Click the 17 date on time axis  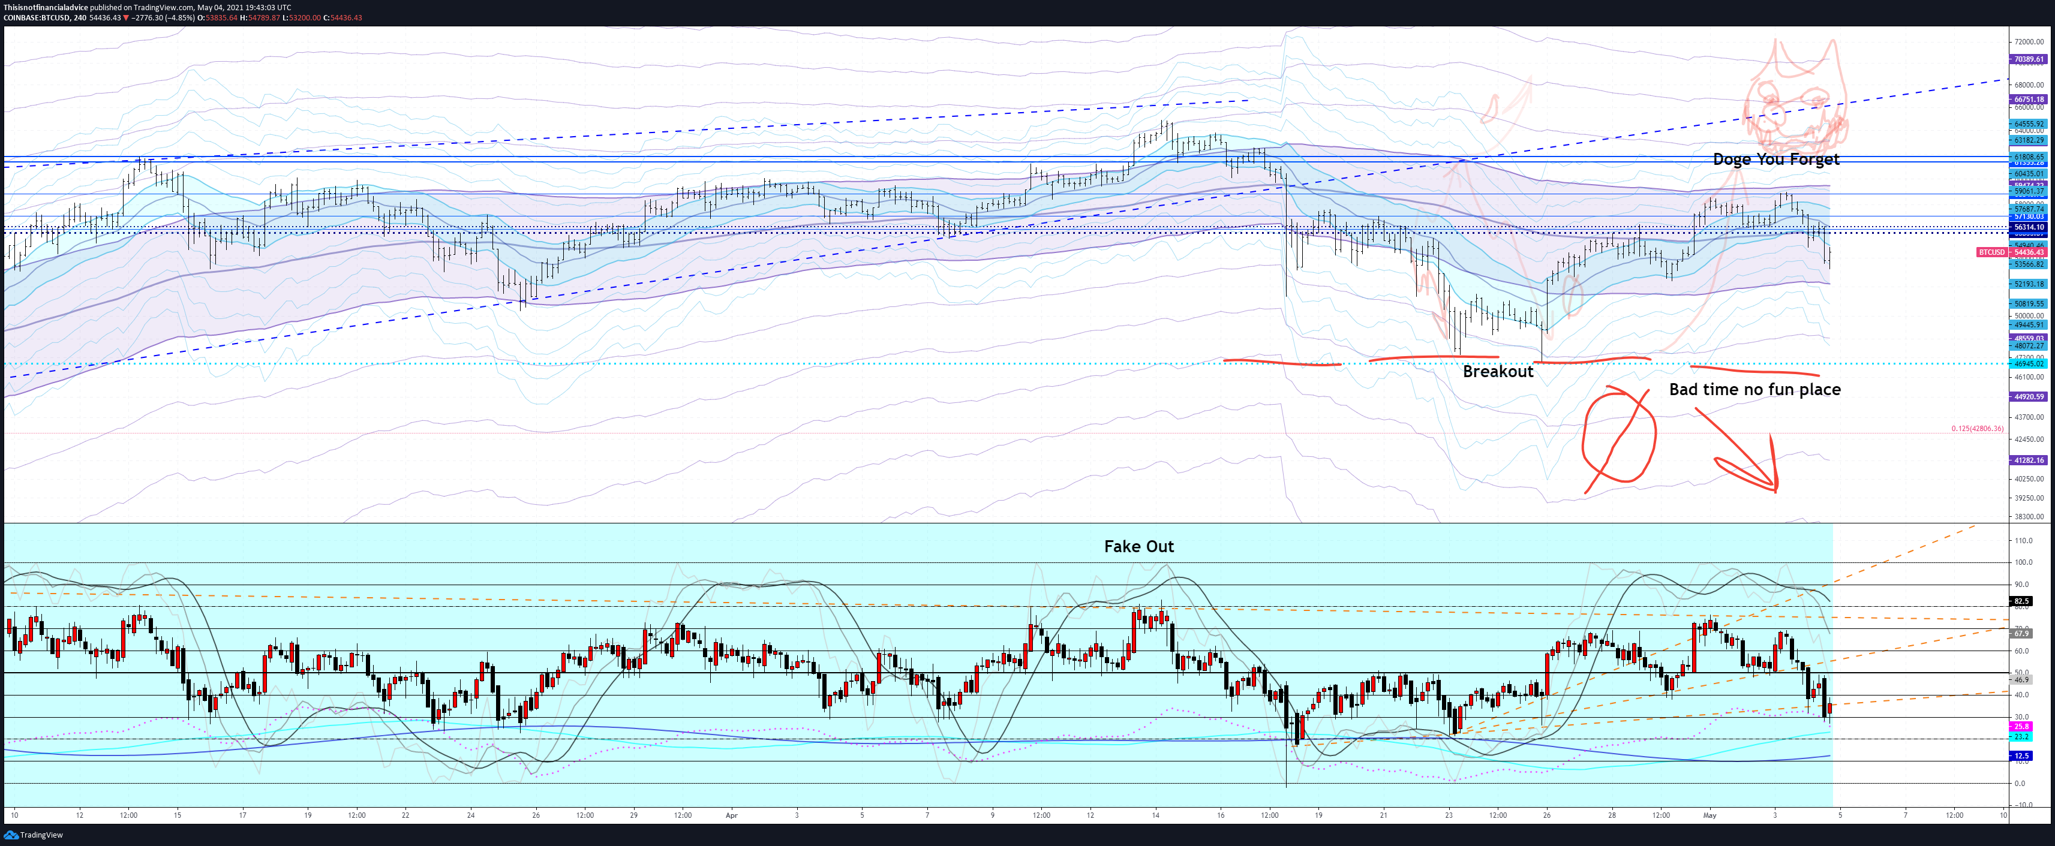pyautogui.click(x=242, y=815)
